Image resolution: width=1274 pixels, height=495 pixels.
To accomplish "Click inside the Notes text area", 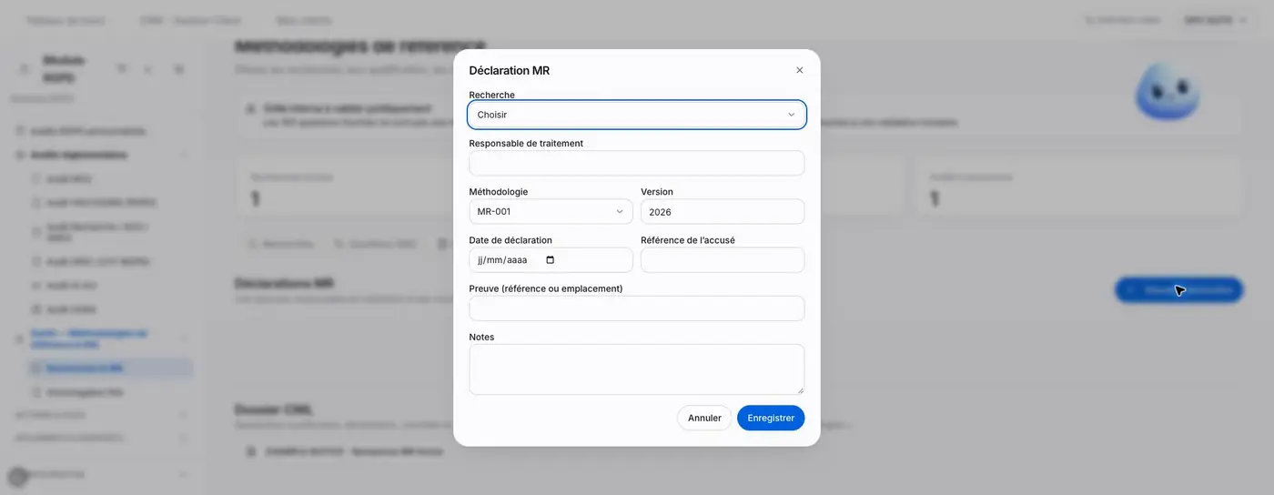I will coord(637,369).
